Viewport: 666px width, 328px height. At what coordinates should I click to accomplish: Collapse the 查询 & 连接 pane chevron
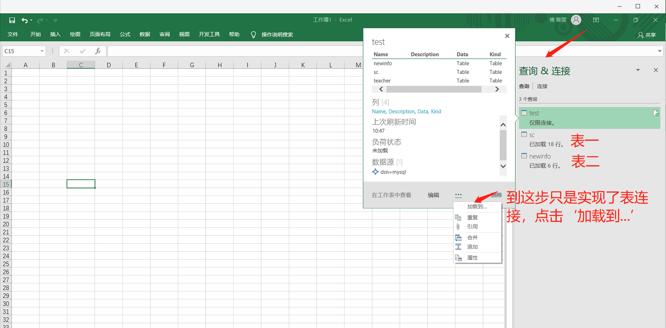coord(638,70)
